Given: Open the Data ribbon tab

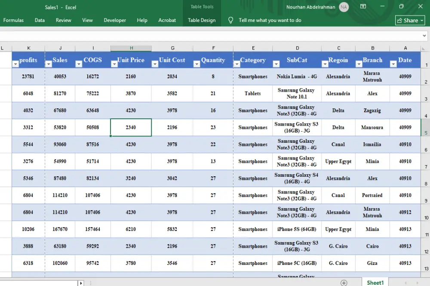Looking at the screenshot, I should tap(40, 20).
